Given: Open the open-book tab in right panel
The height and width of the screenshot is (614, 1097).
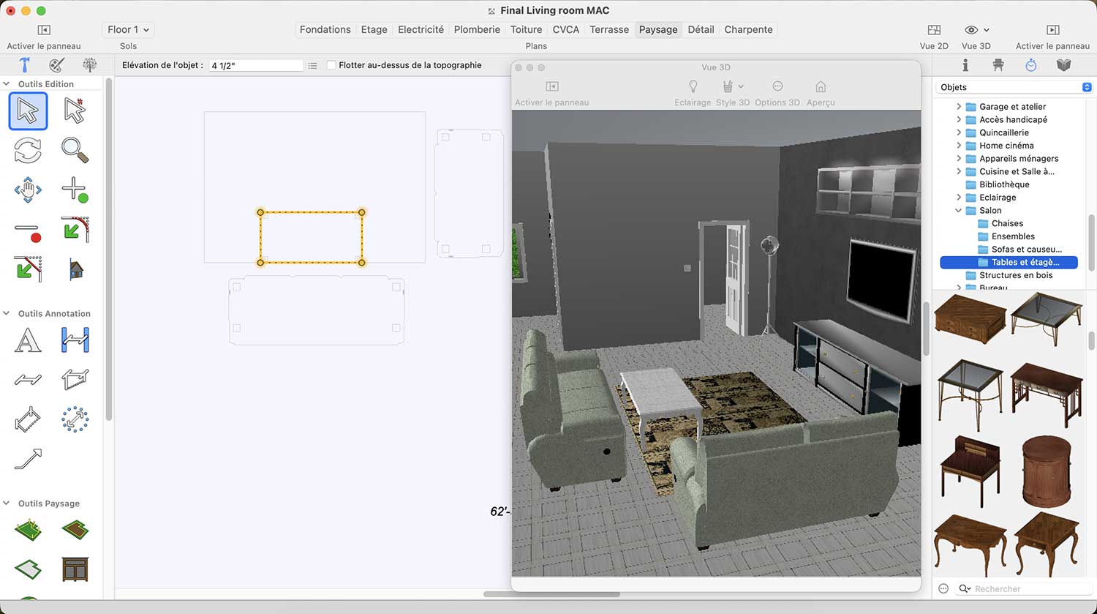Looking at the screenshot, I should [x=1064, y=65].
